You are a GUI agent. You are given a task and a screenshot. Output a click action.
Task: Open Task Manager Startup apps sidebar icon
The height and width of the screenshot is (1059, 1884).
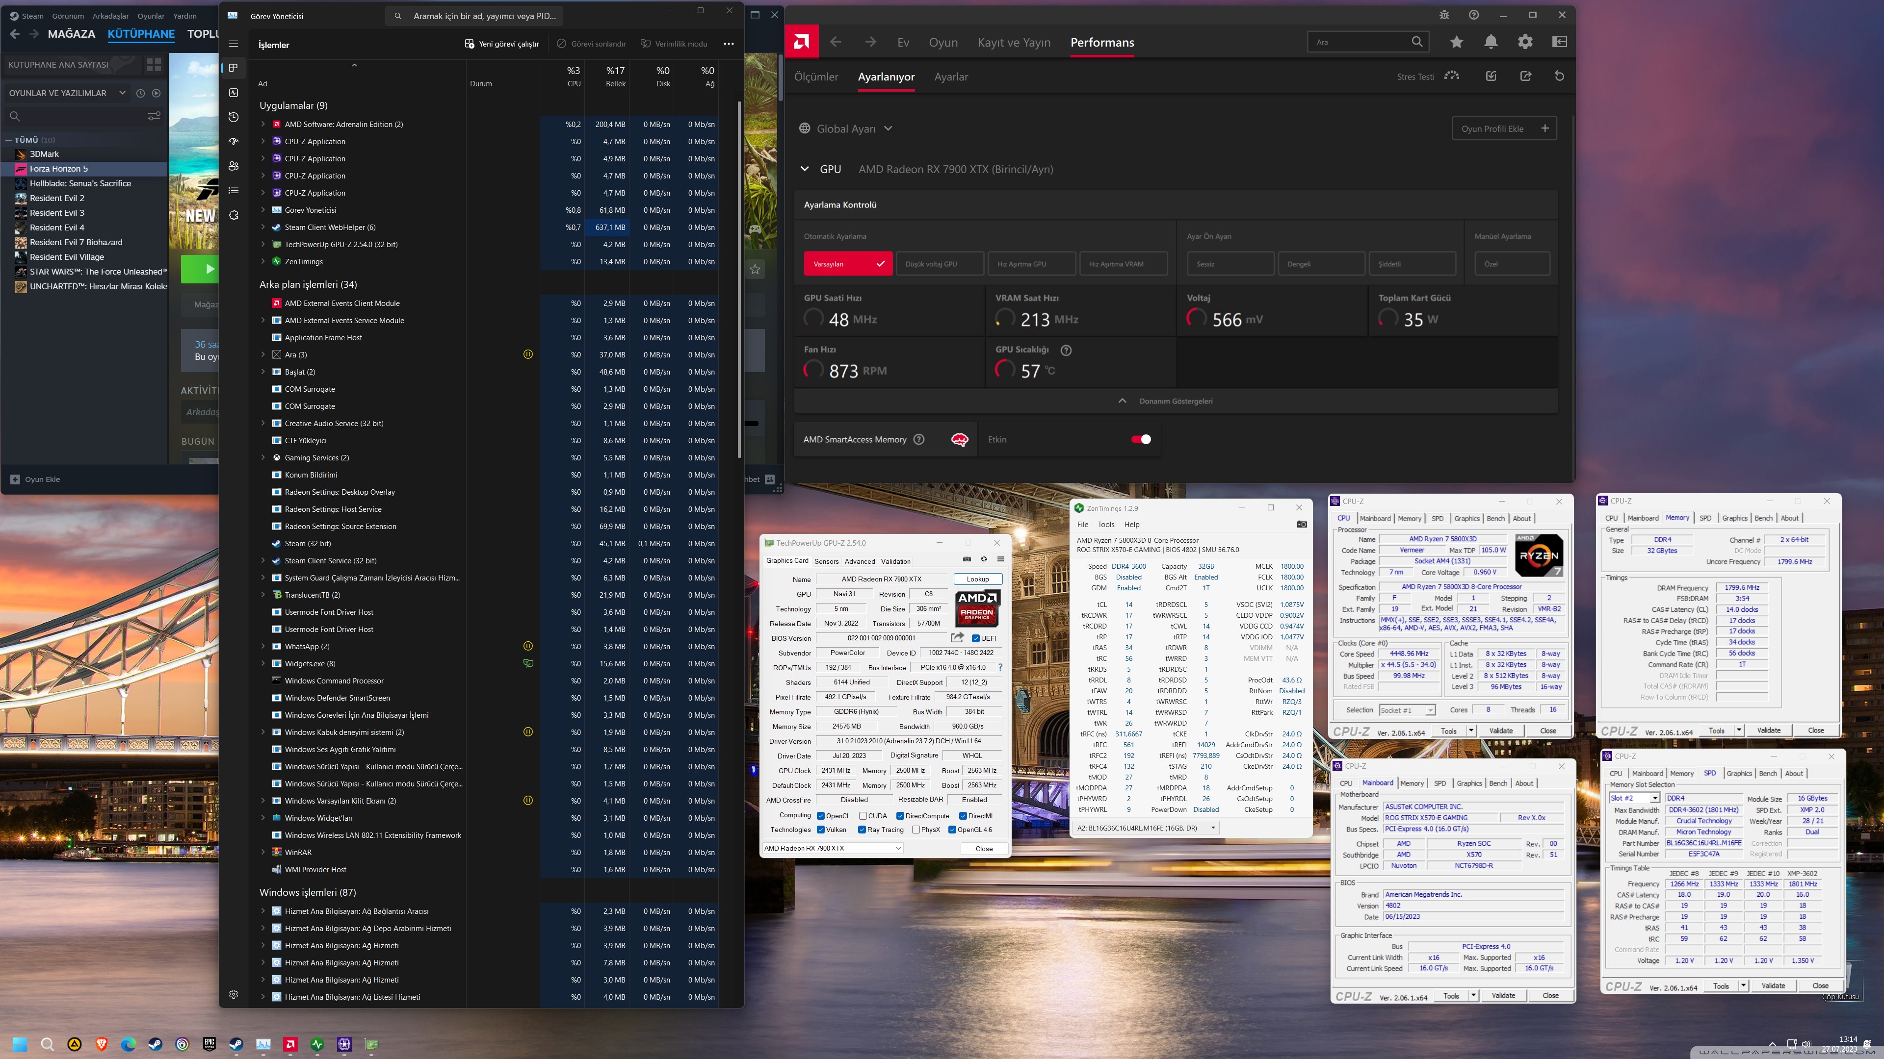coord(234,141)
